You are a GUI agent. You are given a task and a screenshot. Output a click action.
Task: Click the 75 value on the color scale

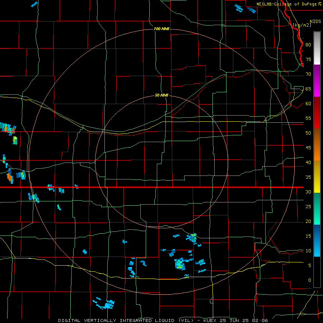(308, 59)
